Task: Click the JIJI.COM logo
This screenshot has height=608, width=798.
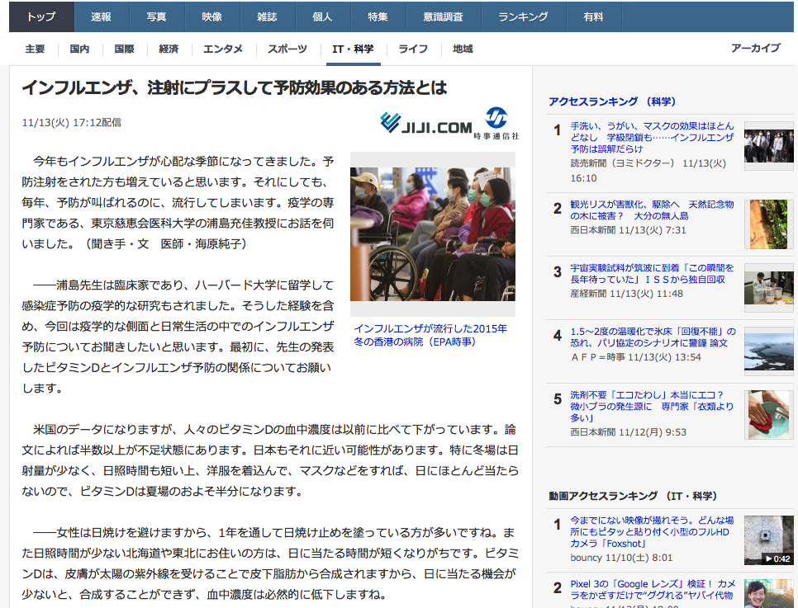Action: 426,123
